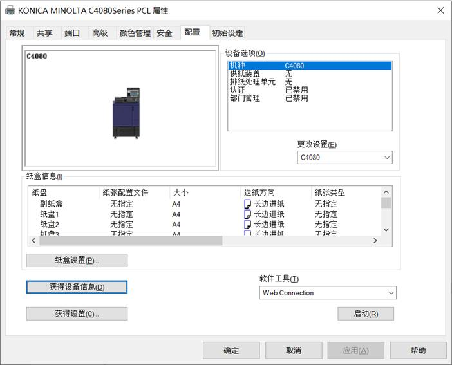Click the 取消 button

click(294, 350)
